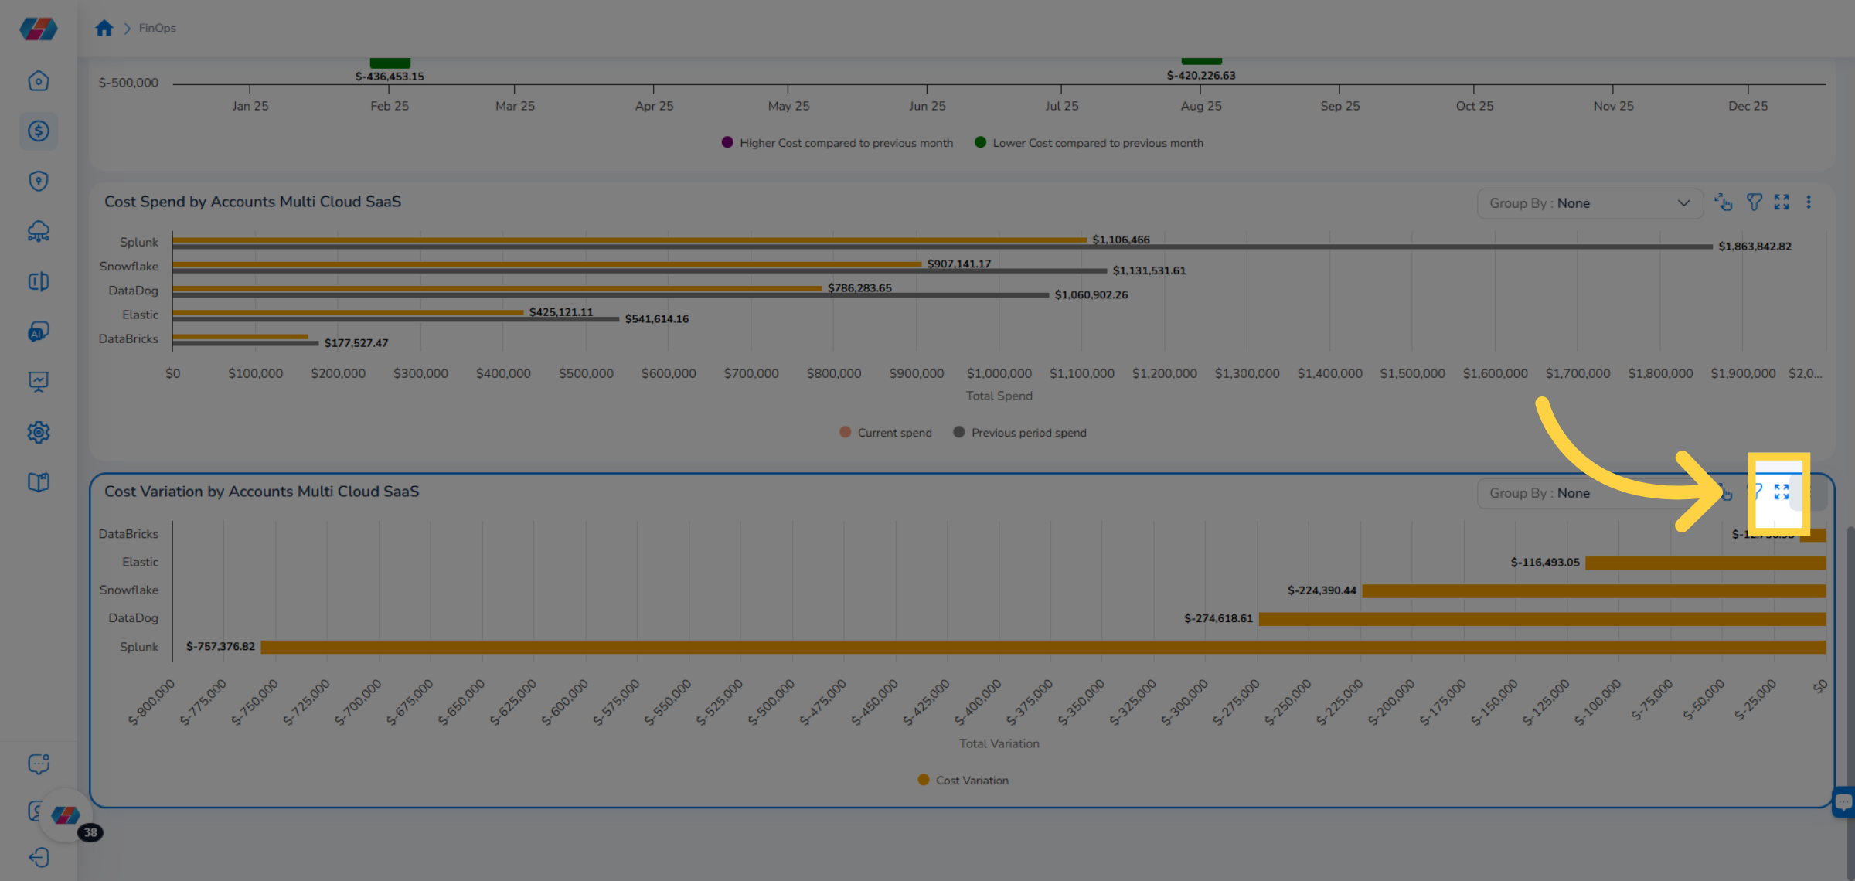Click the FinOps breadcrumb item
Screen dimensions: 1855x881
tap(157, 28)
